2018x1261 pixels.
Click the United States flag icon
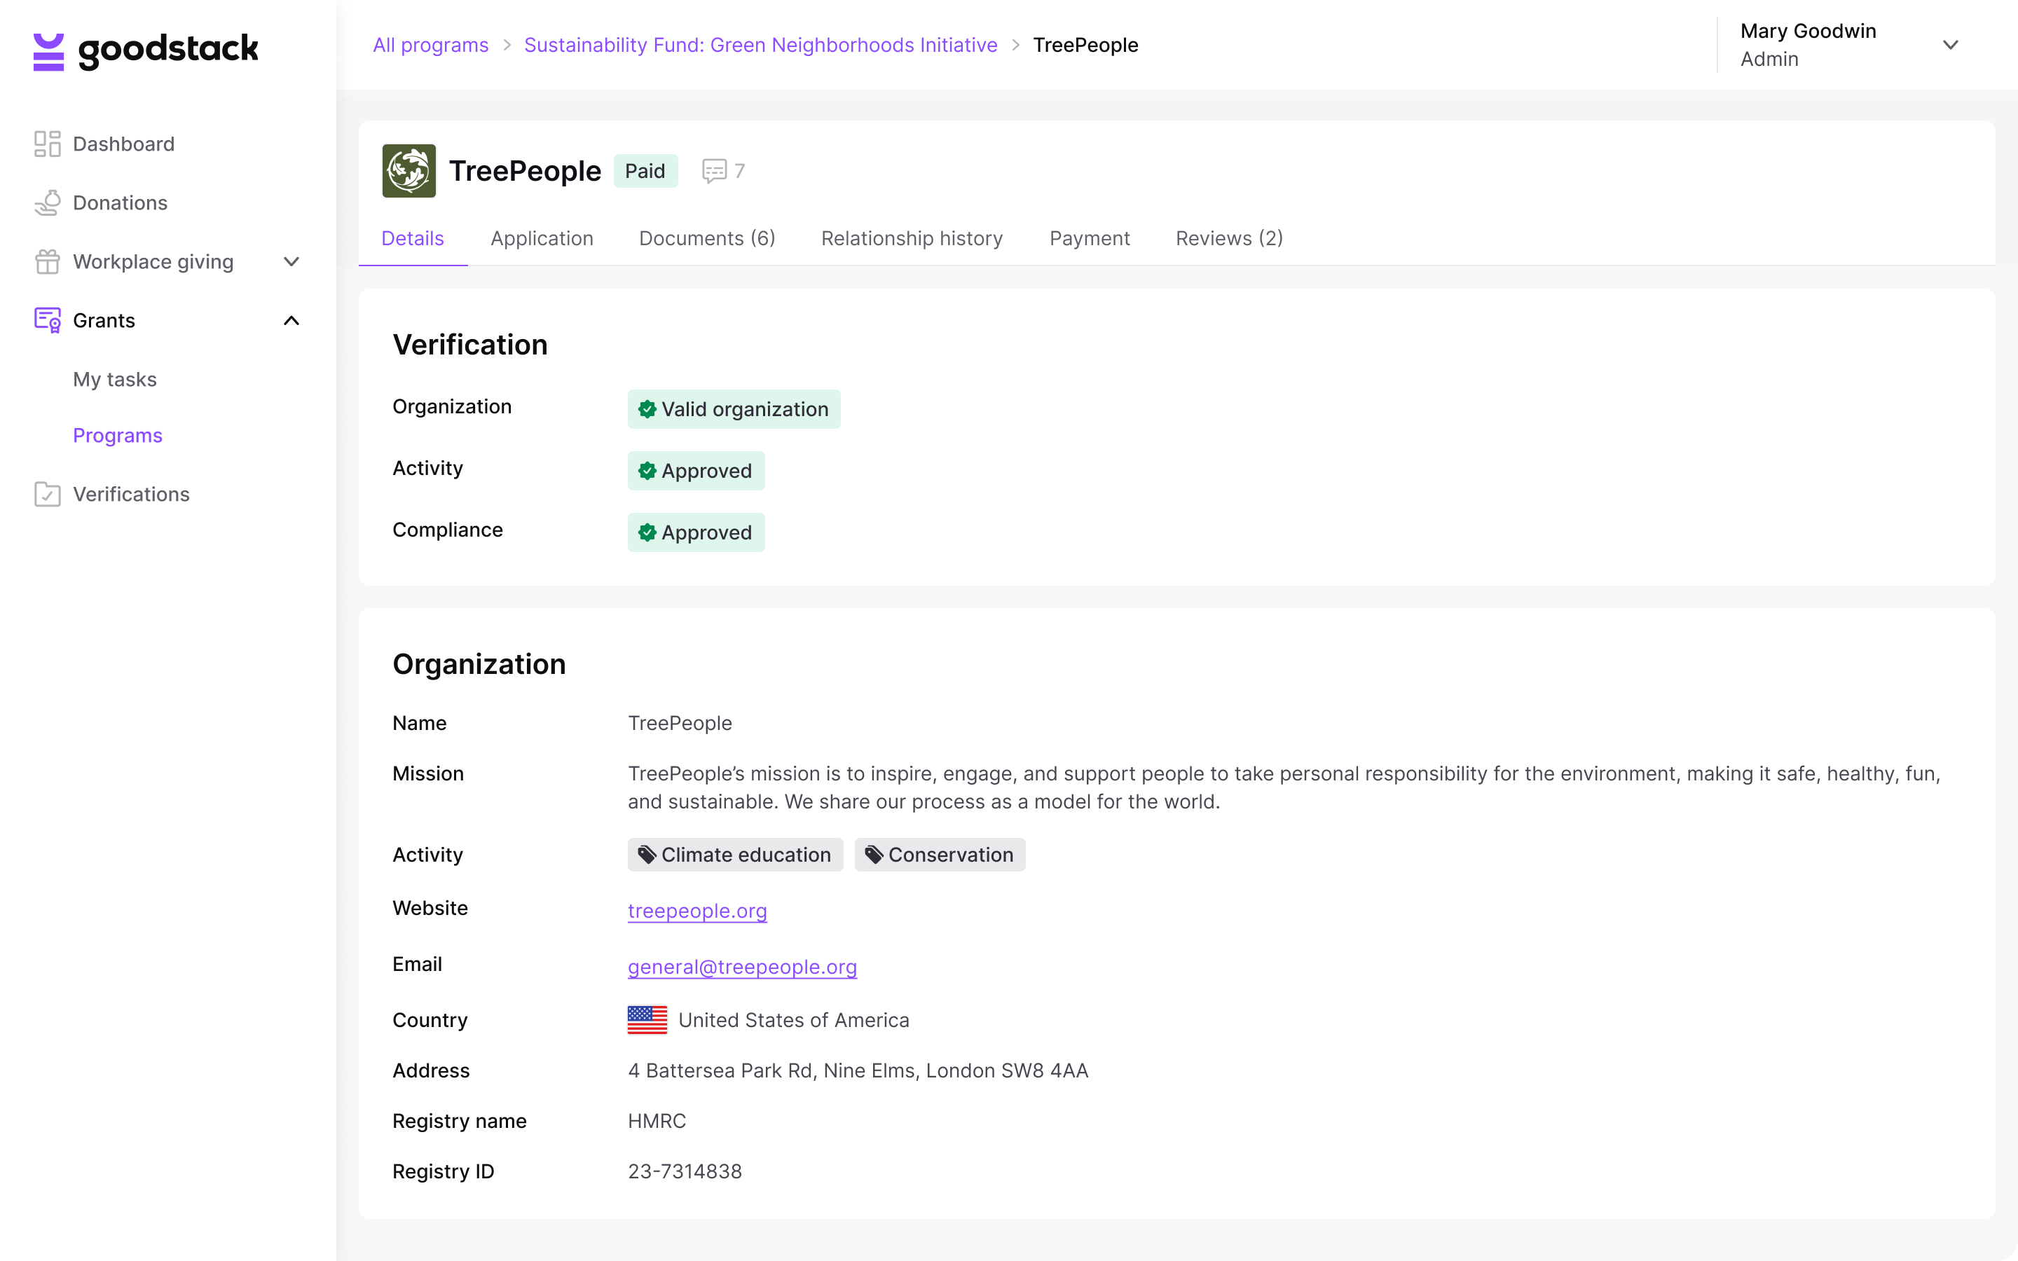[647, 1020]
